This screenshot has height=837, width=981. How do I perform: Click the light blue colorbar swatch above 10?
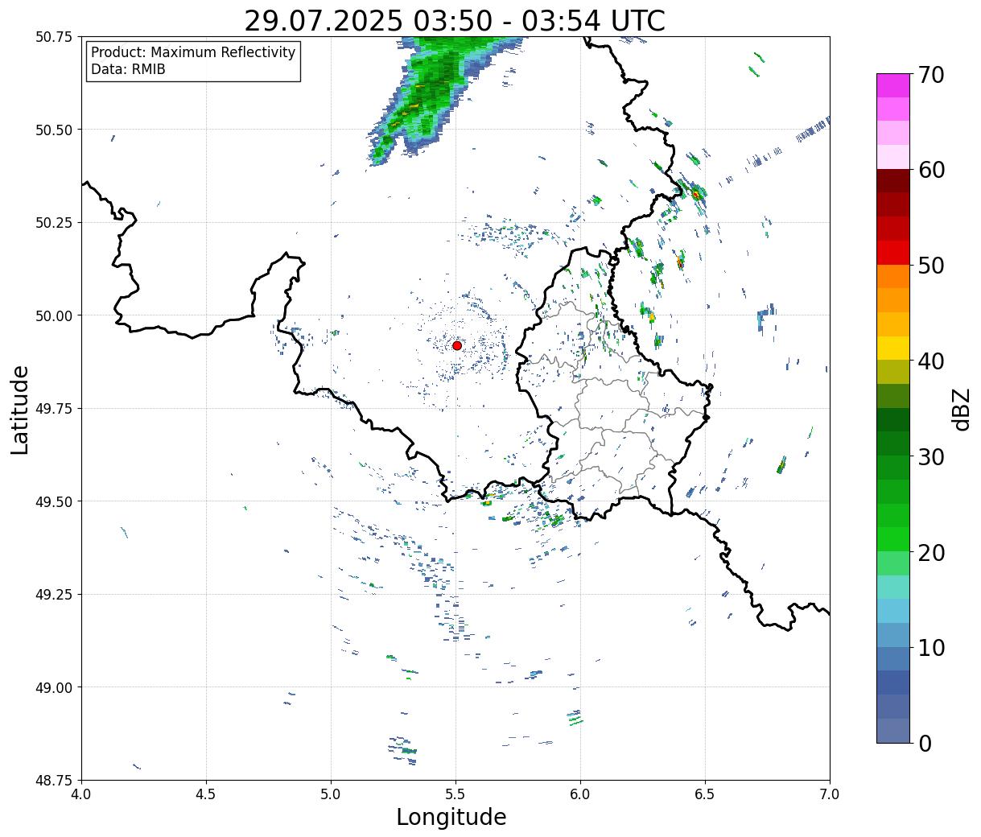[893, 635]
